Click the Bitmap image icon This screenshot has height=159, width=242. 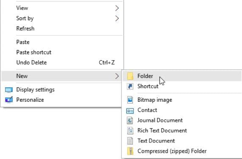coord(130,100)
